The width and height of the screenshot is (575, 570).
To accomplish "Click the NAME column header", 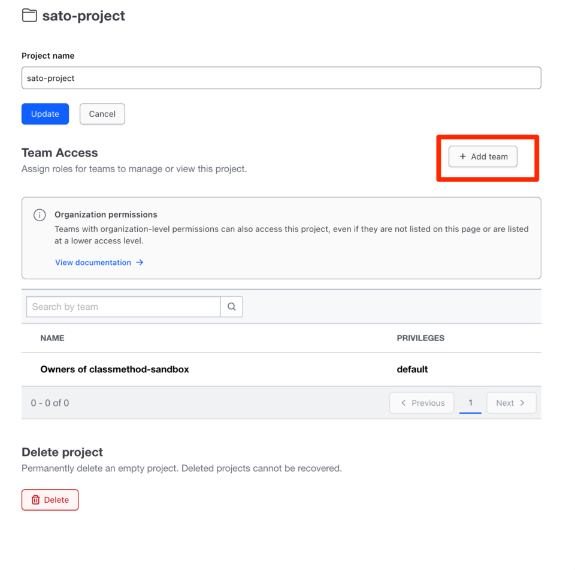I will pos(53,338).
